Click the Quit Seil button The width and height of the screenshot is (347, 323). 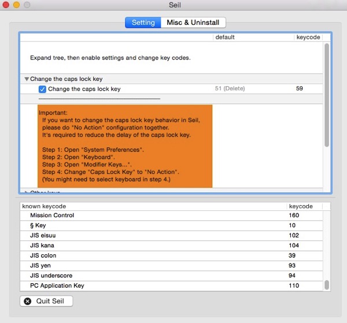point(46,301)
